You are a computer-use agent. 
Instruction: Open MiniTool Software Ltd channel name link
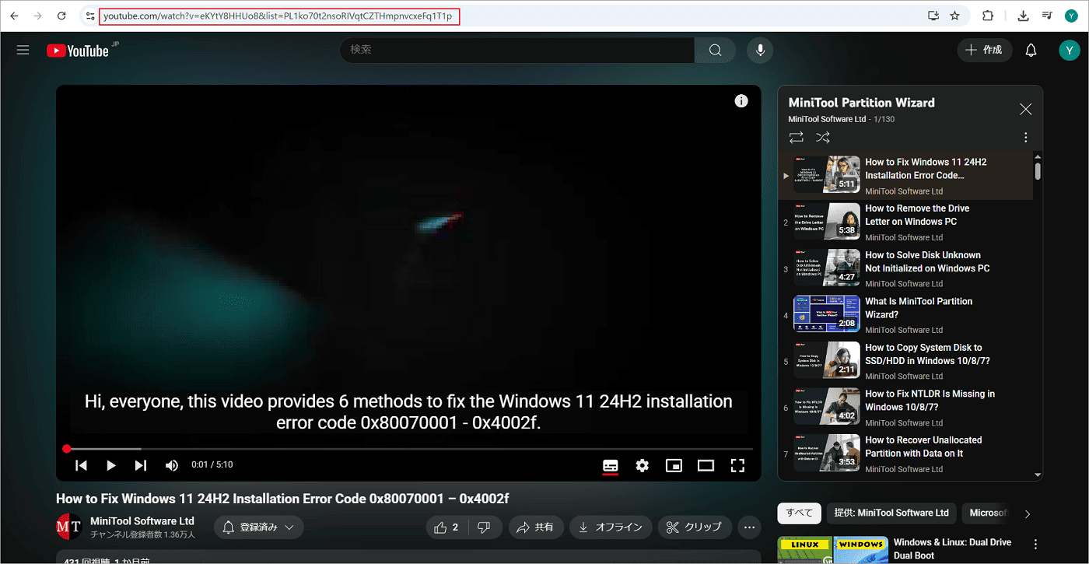[142, 521]
